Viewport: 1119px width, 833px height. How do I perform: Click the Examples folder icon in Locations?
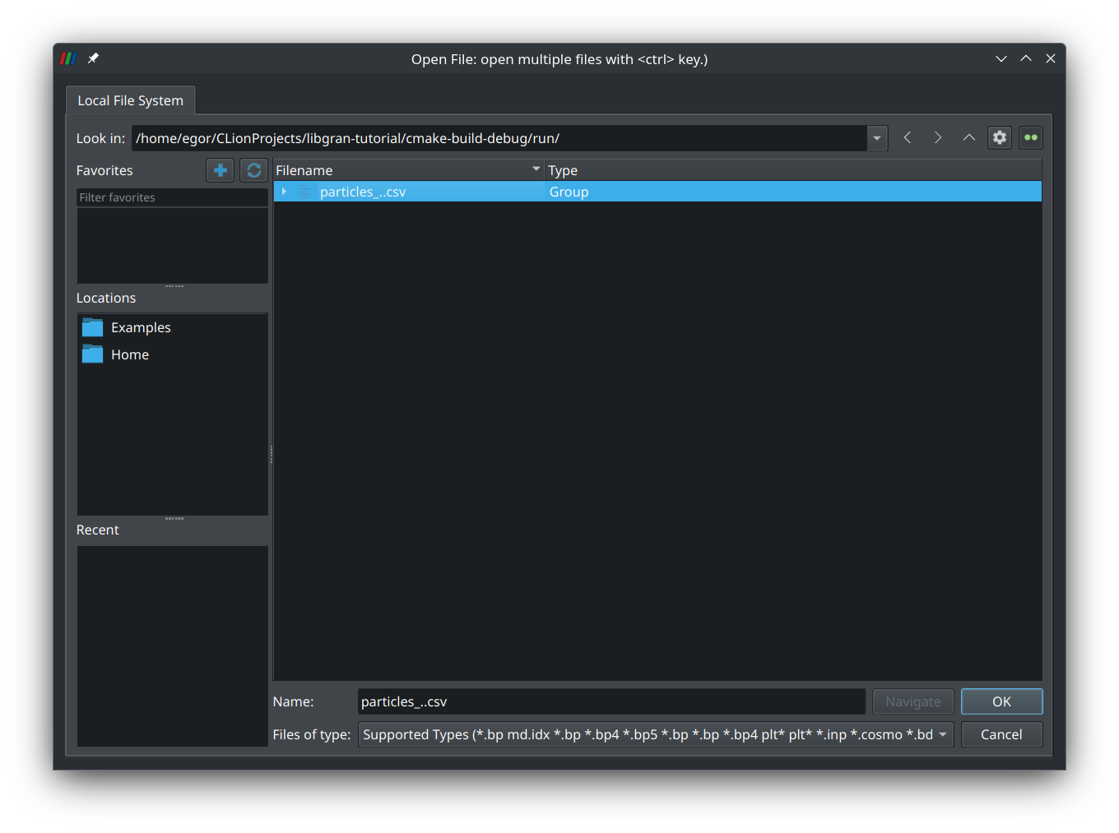93,327
